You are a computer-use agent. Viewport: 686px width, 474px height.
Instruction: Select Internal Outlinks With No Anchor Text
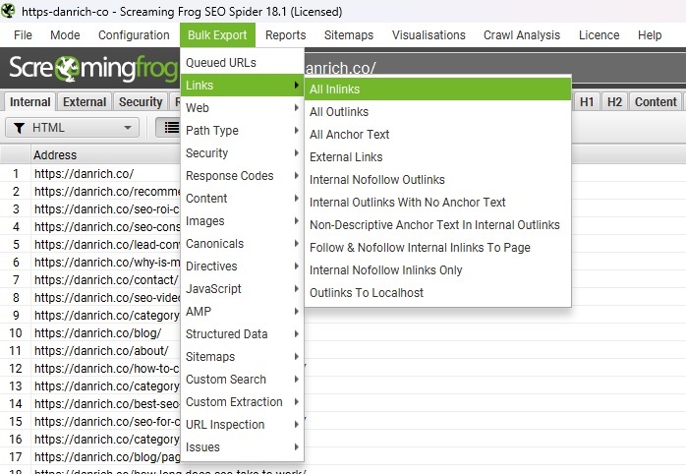438,203
